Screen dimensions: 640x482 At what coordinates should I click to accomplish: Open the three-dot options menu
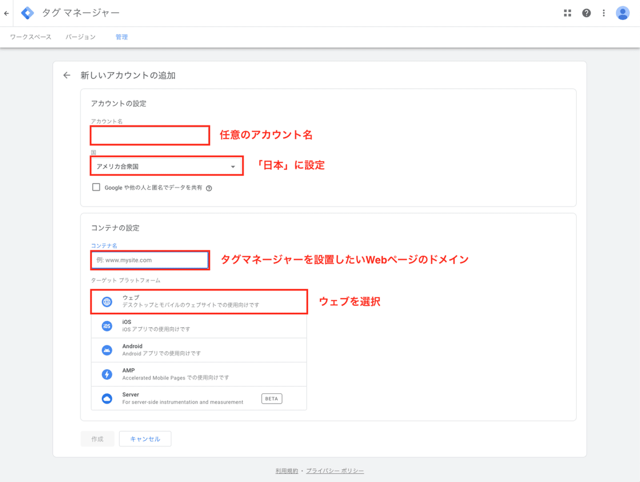(x=603, y=12)
